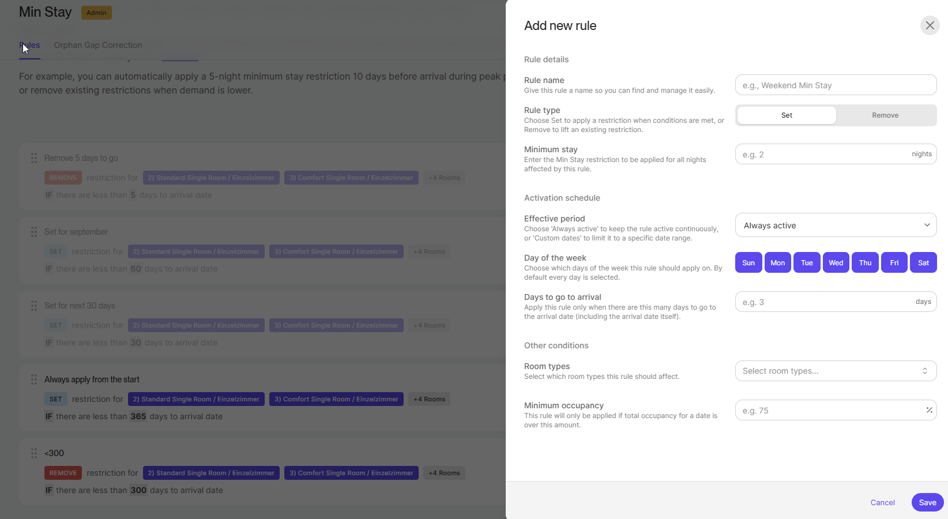Deselect the Wed day button
The height and width of the screenshot is (519, 948).
pyautogui.click(x=836, y=263)
